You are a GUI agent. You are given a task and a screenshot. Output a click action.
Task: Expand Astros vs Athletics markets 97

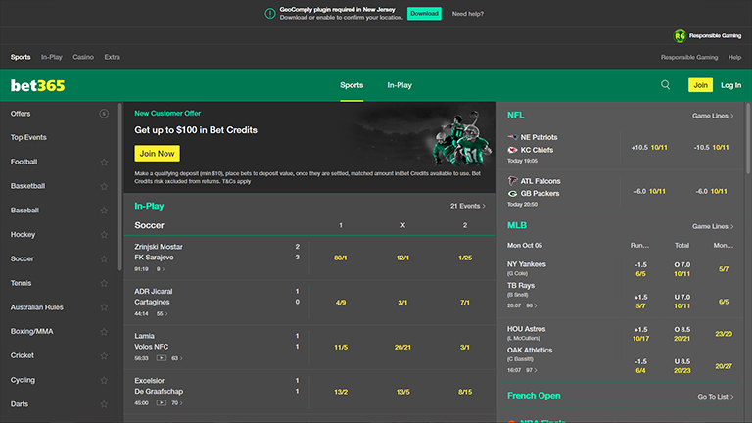532,370
